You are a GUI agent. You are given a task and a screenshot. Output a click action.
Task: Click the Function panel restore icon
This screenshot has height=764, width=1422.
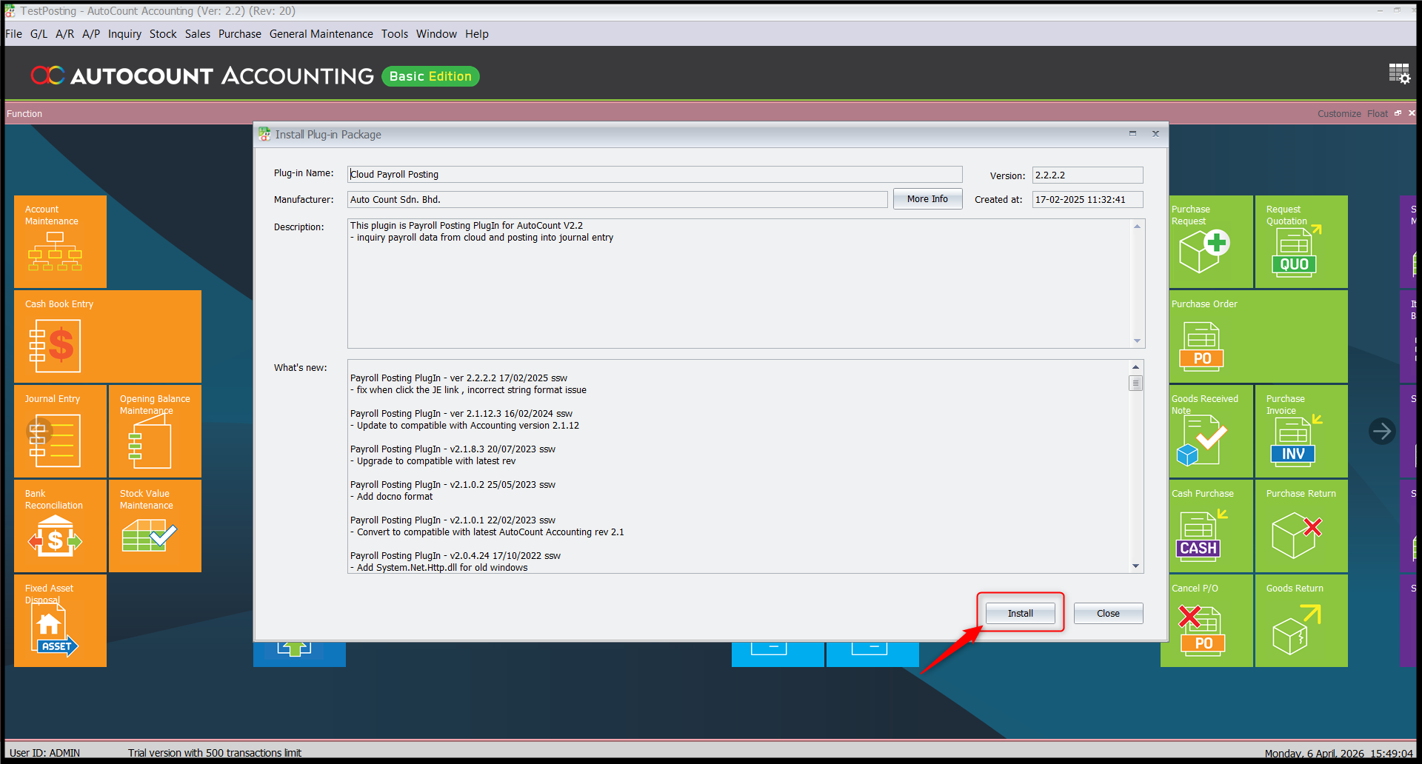[1398, 113]
